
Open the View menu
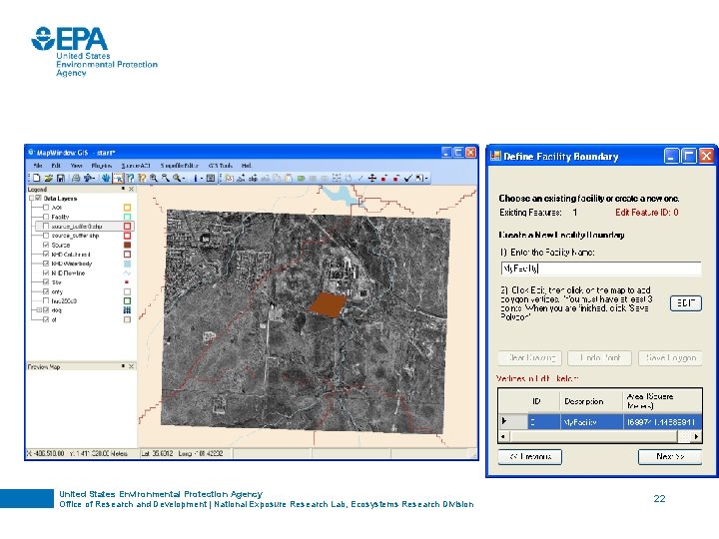(x=76, y=165)
